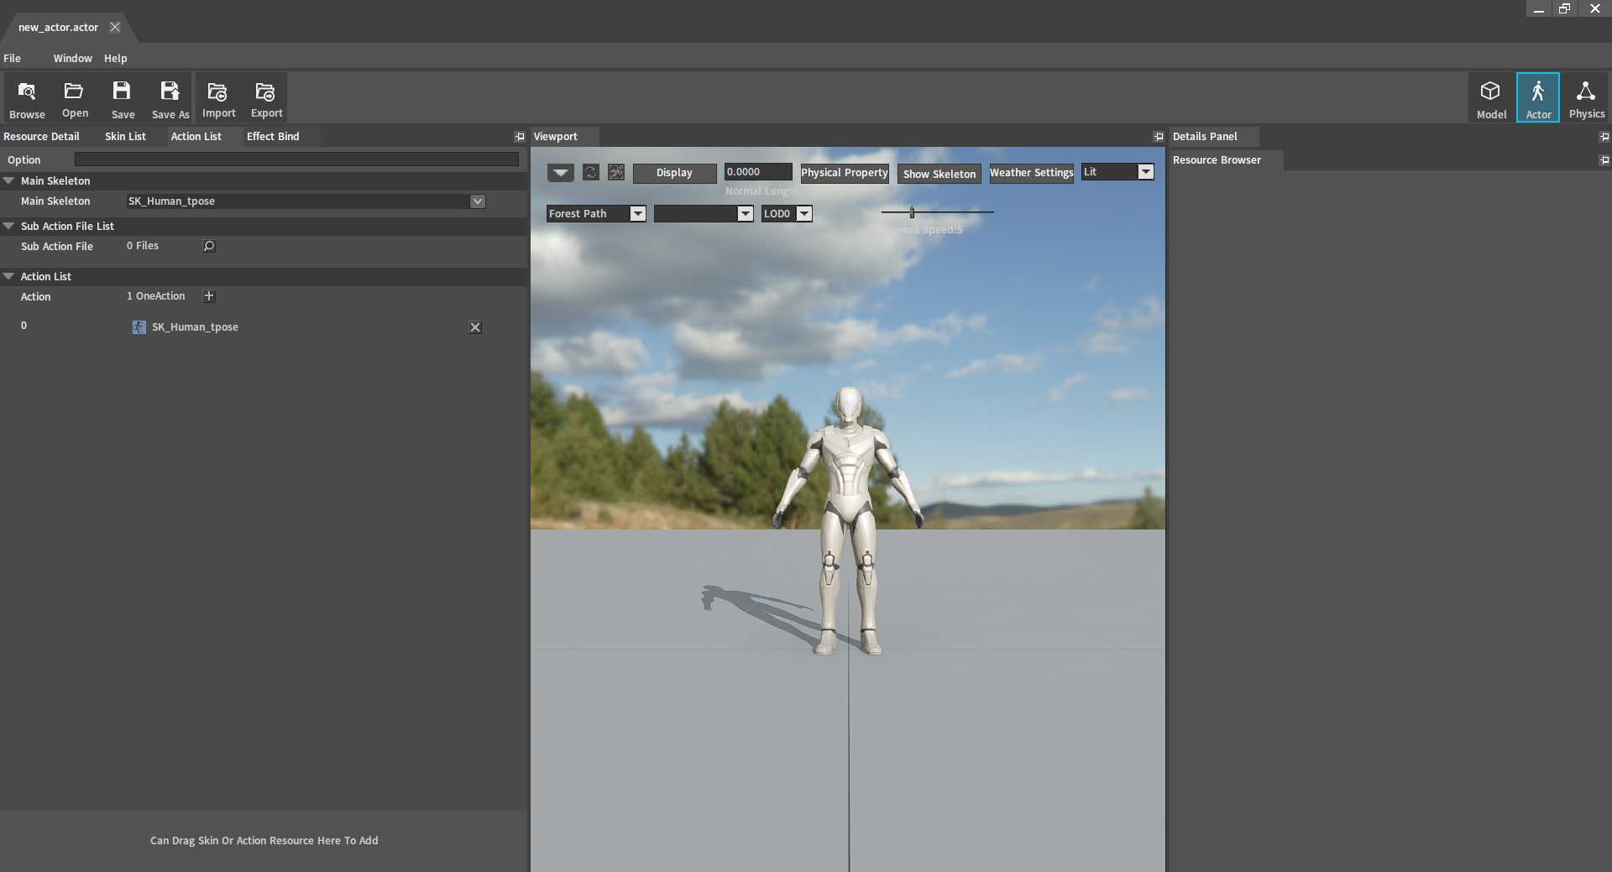The width and height of the screenshot is (1612, 872).
Task: Add a new action with plus icon
Action: 209,296
